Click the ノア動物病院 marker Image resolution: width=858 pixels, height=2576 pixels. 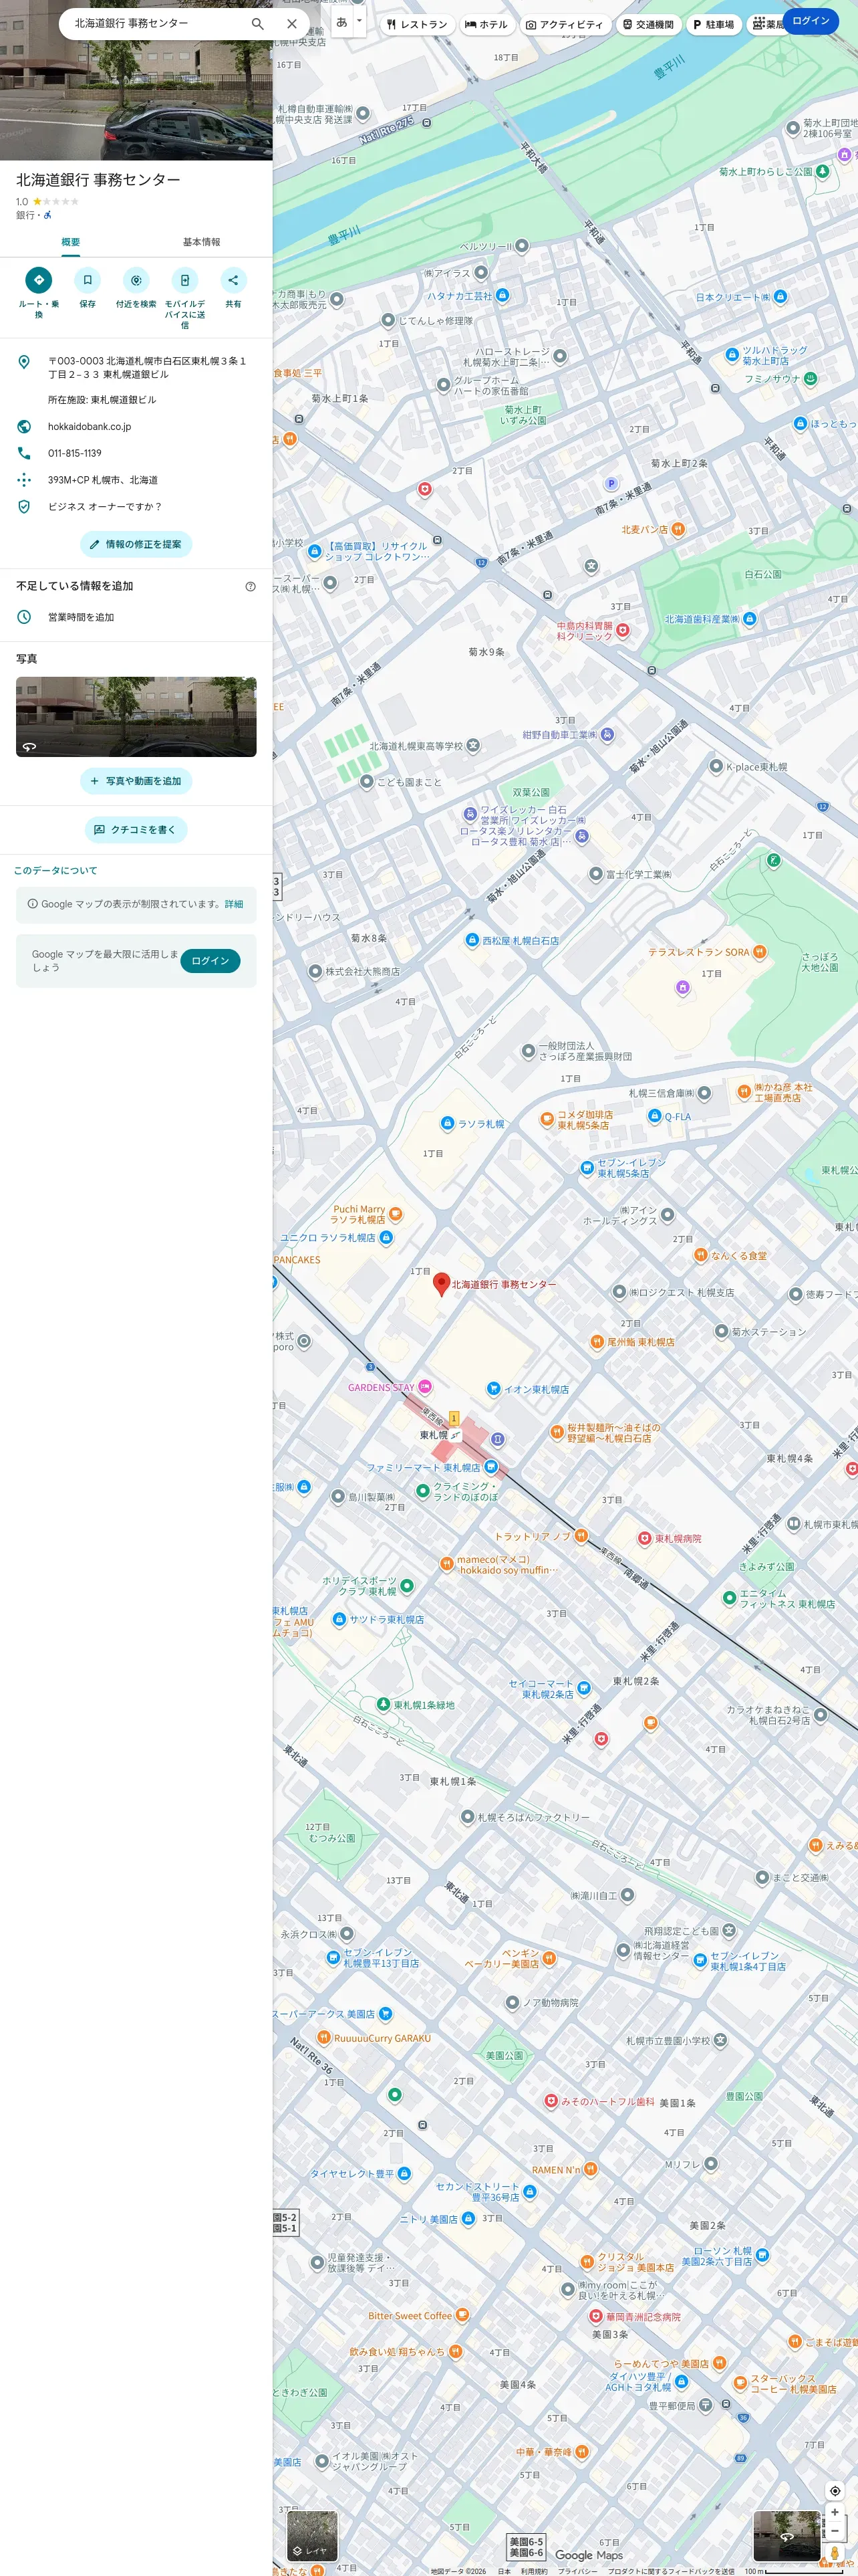[513, 2002]
